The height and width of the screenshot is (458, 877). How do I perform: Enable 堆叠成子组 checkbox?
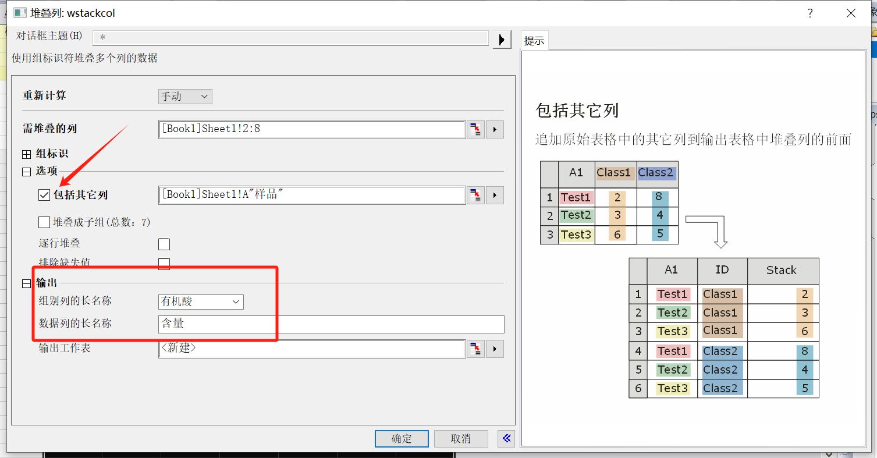pos(44,222)
